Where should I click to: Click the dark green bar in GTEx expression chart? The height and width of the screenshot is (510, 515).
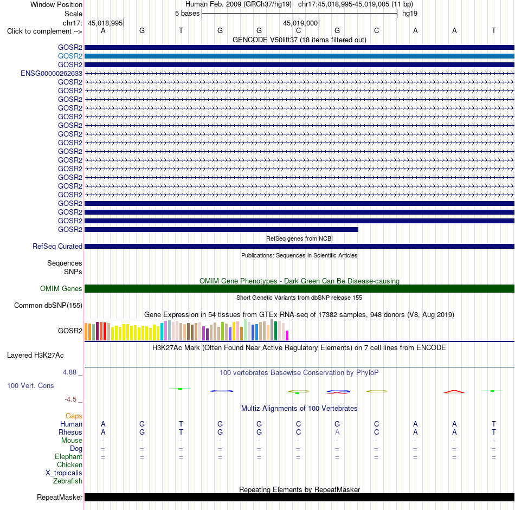tap(275, 331)
